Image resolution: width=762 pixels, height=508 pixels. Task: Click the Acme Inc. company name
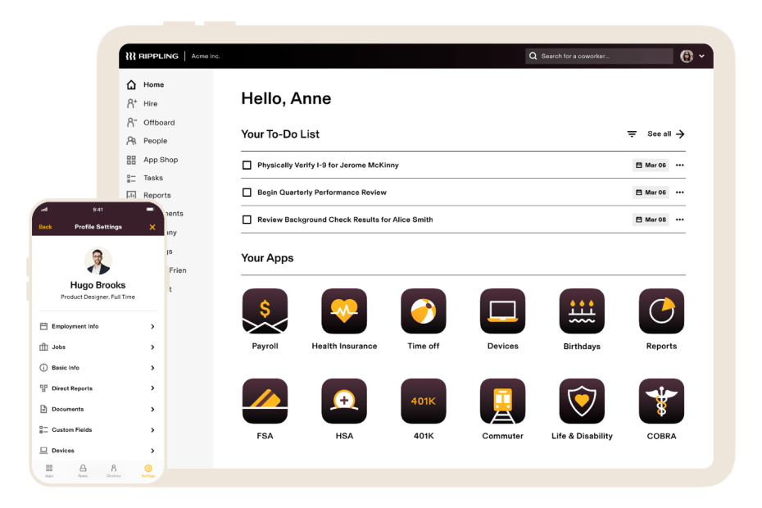pyautogui.click(x=206, y=57)
